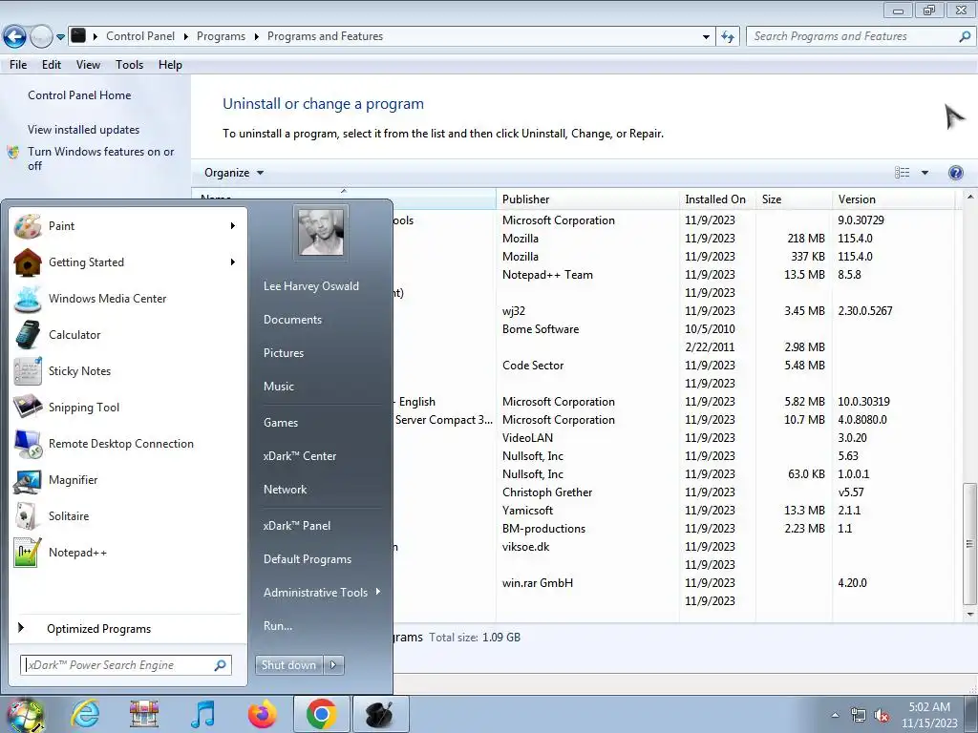The image size is (978, 733).
Task: Open the View menu
Action: pos(88,65)
